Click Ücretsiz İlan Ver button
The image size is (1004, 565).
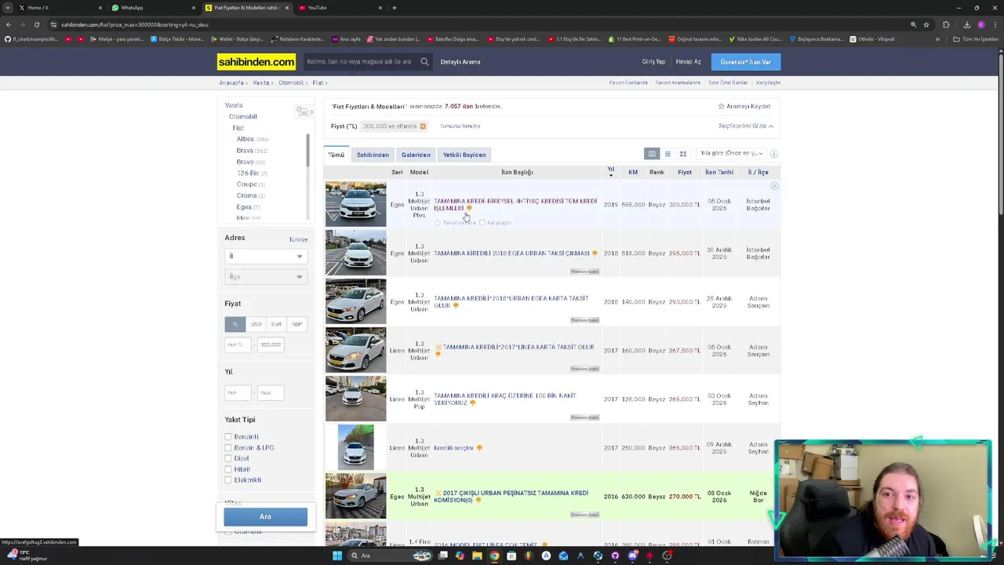click(x=746, y=62)
